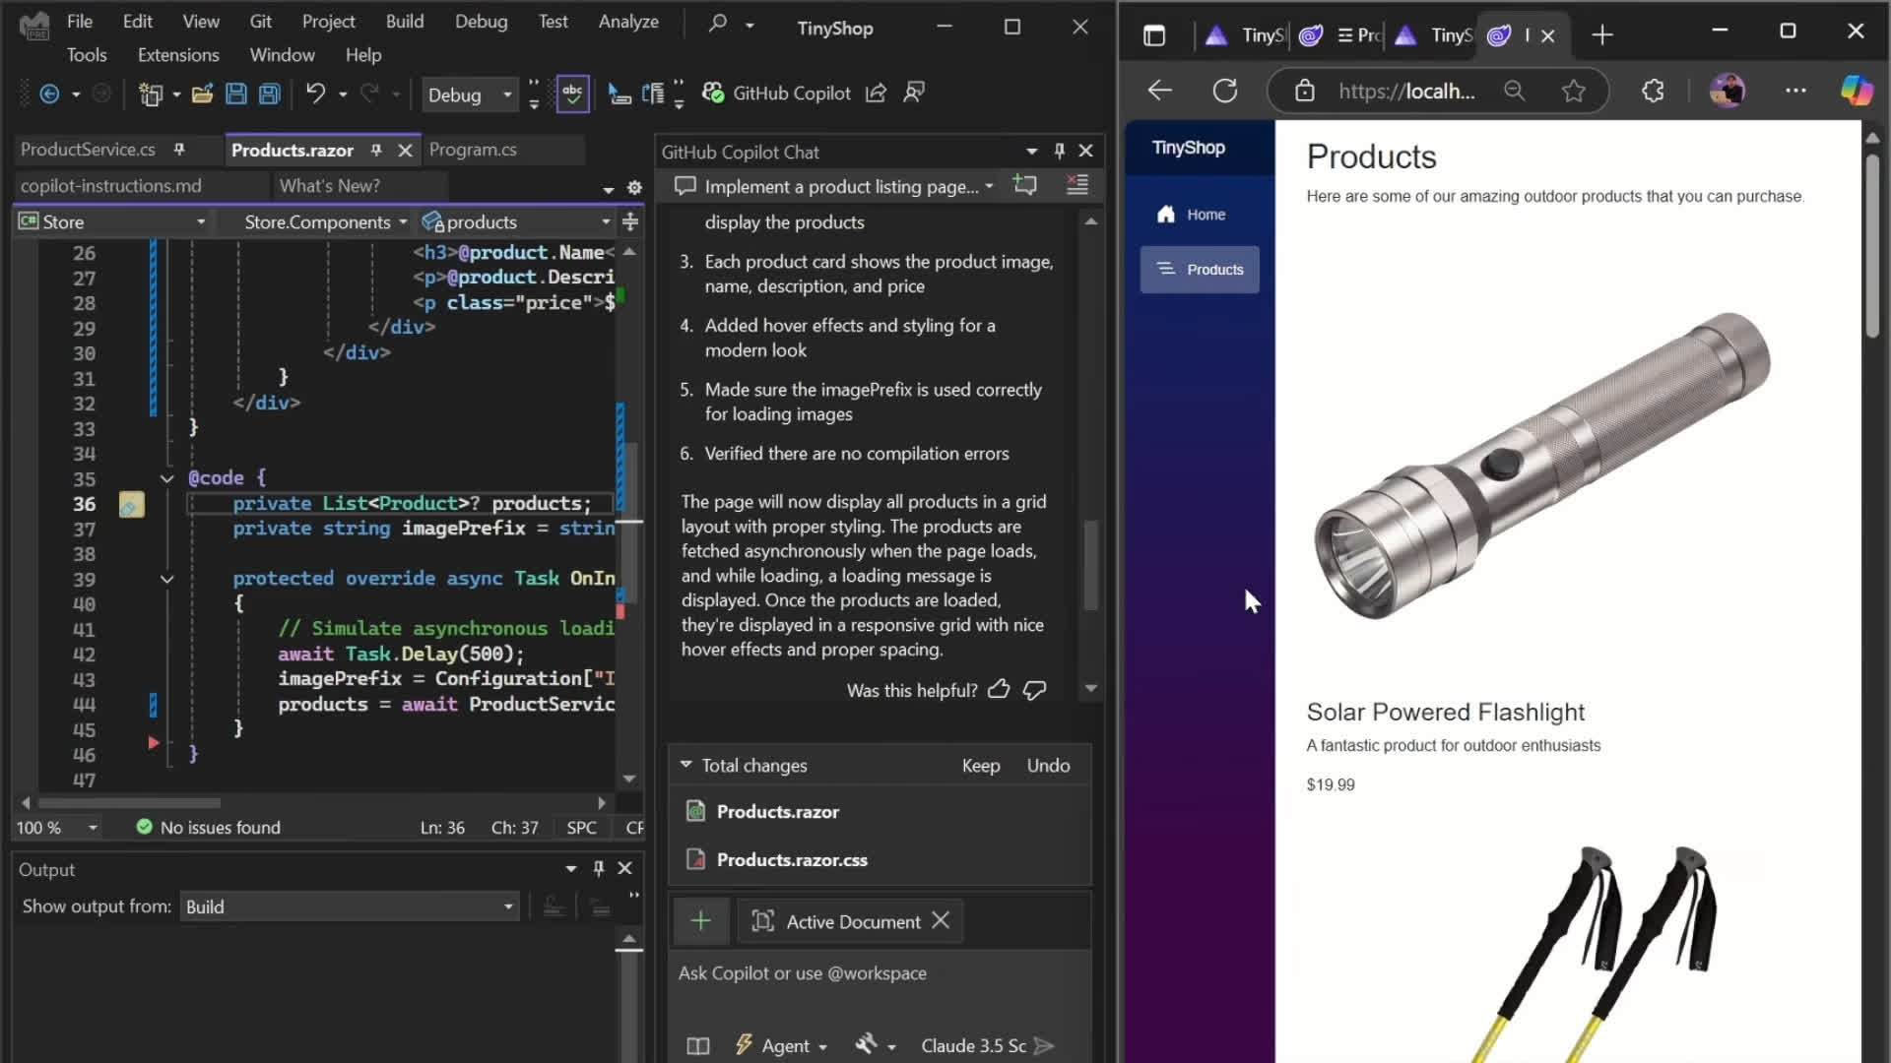1891x1063 pixels.
Task: Remove the Active Document context
Action: pos(941,920)
